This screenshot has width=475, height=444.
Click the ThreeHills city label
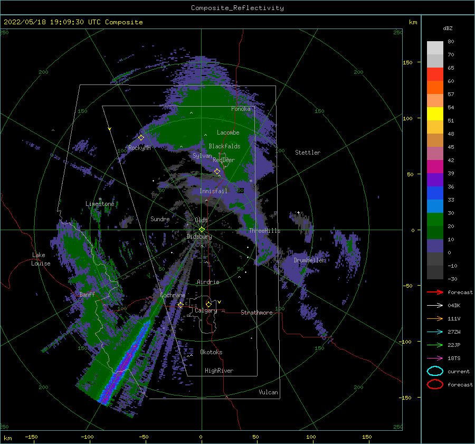(265, 231)
